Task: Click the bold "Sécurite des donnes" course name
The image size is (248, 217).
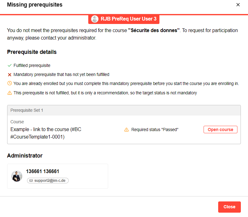Action: [x=154, y=31]
